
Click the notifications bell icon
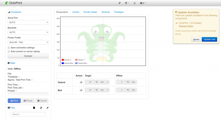click(134, 3)
